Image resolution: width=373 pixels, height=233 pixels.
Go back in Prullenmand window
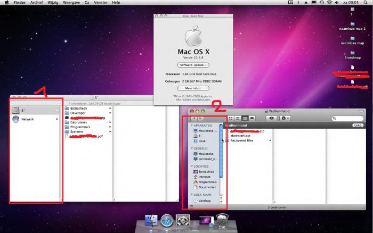tap(194, 118)
